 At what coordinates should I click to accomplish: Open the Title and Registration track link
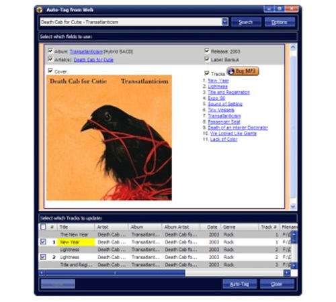click(228, 92)
